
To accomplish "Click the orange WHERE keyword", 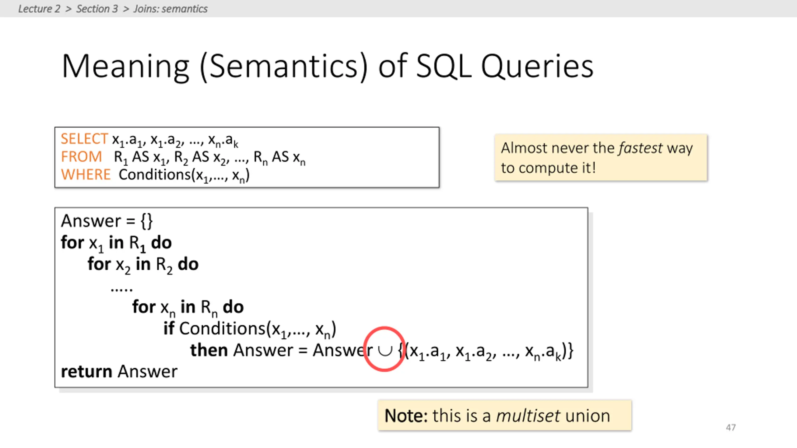I will point(86,174).
